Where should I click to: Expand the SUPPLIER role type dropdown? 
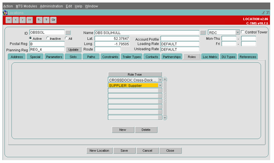pos(160,85)
